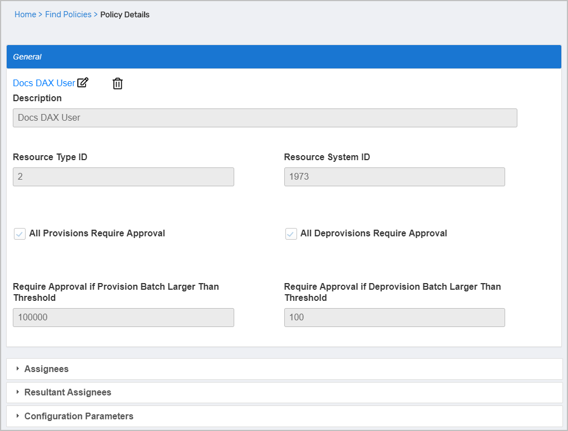This screenshot has width=568, height=431.
Task: Go to Home in the breadcrumb
Action: [25, 14]
